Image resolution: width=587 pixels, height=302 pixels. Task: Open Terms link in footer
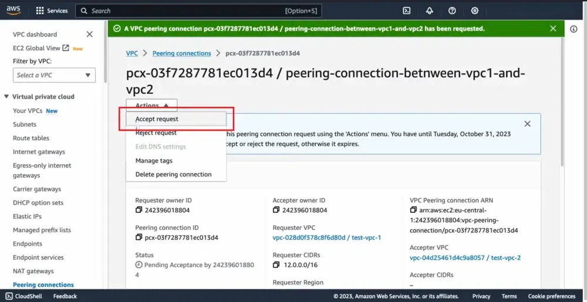click(509, 296)
